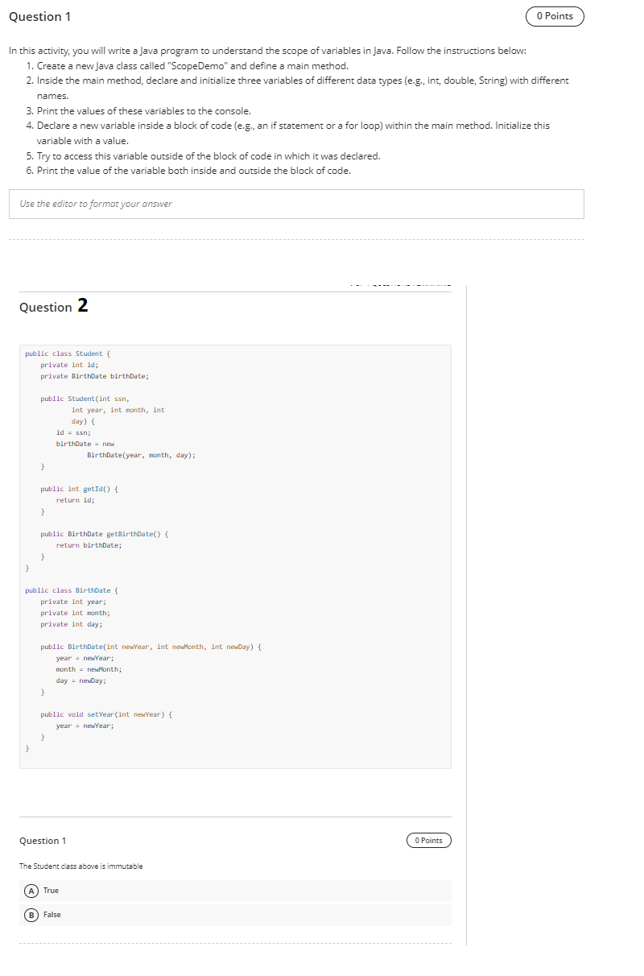Click the getId method line in code
Screen dimensions: 644x976
(x=80, y=488)
